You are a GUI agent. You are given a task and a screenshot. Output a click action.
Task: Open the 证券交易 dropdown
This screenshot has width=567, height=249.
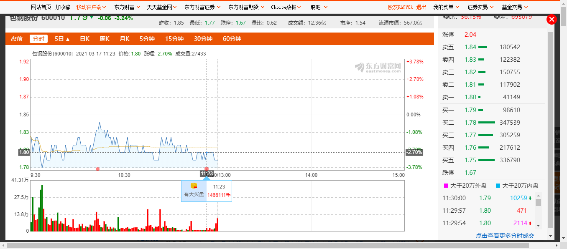click(480, 7)
